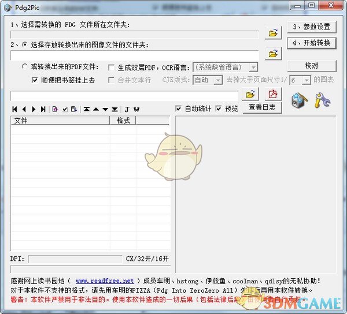Select the 或转换出来的PDF文件 radio button
Image resolution: width=347 pixels, height=314 pixels.
(24, 67)
